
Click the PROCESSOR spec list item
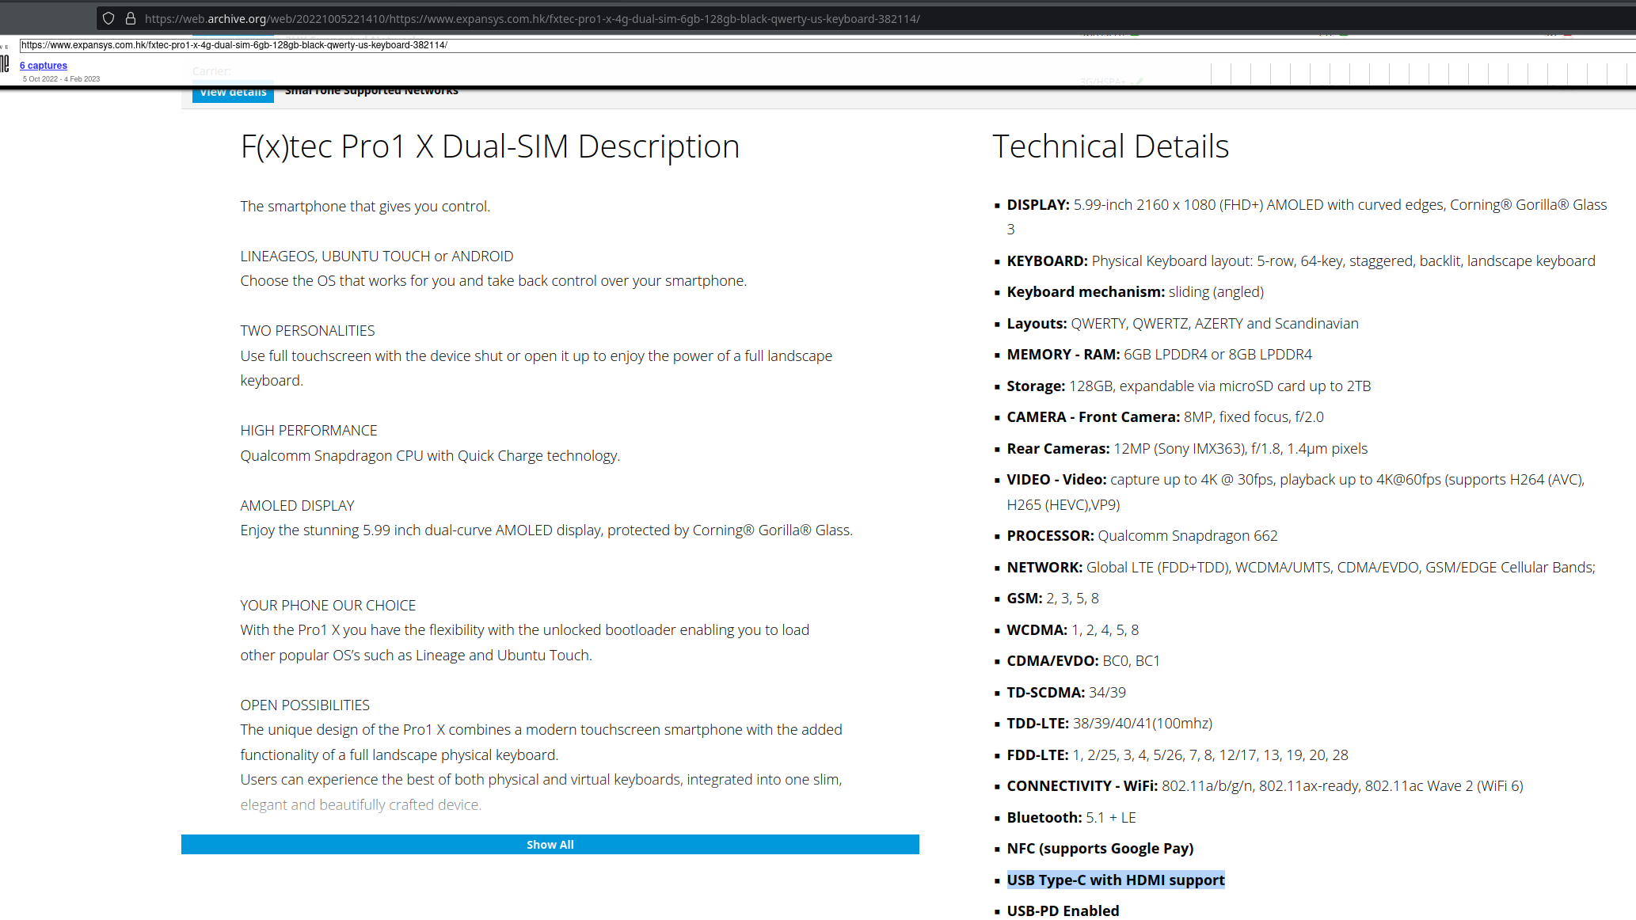(x=1141, y=536)
